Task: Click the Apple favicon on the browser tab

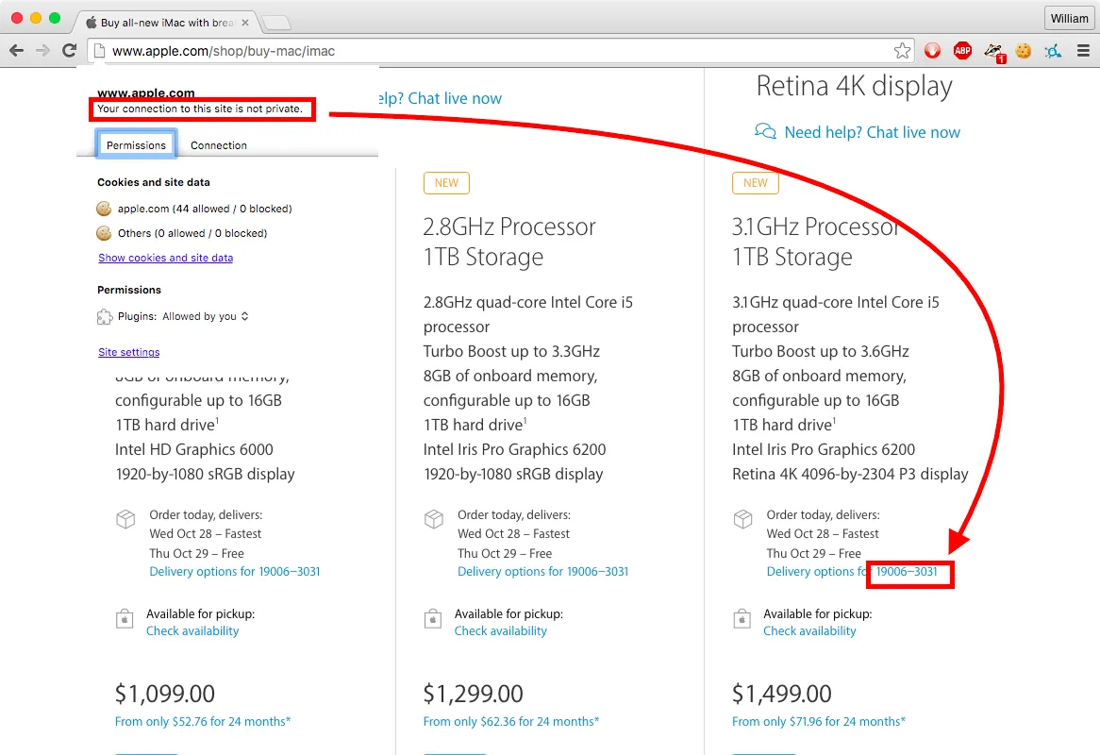Action: (92, 23)
